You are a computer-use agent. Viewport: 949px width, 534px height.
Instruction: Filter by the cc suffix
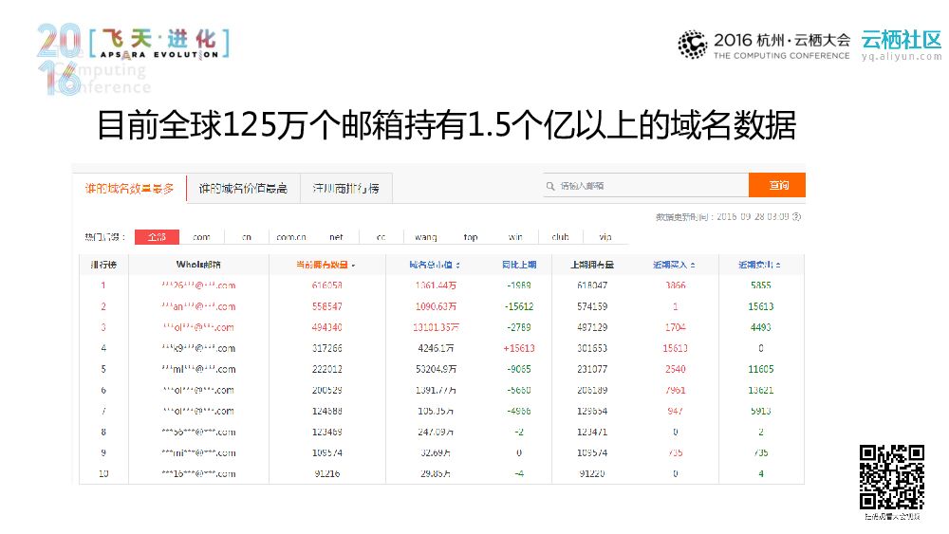coord(381,237)
